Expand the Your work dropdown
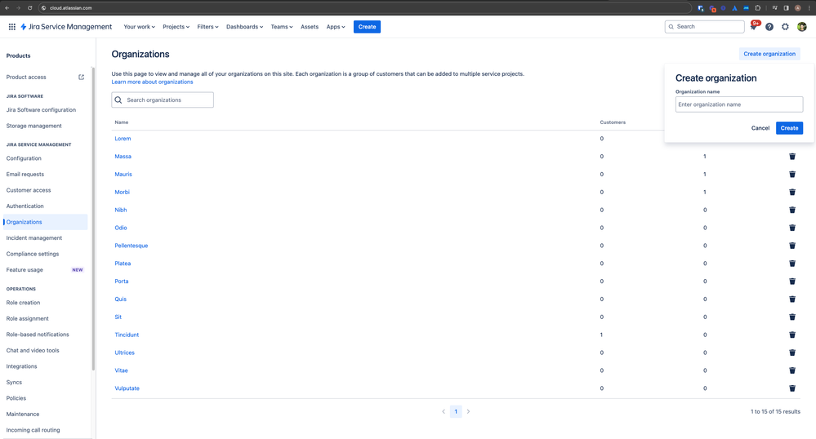Image resolution: width=816 pixels, height=439 pixels. 139,27
